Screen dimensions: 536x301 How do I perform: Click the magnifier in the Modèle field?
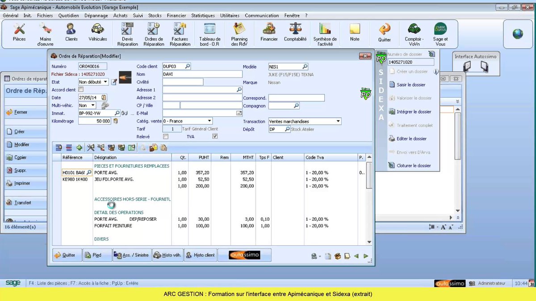305,66
